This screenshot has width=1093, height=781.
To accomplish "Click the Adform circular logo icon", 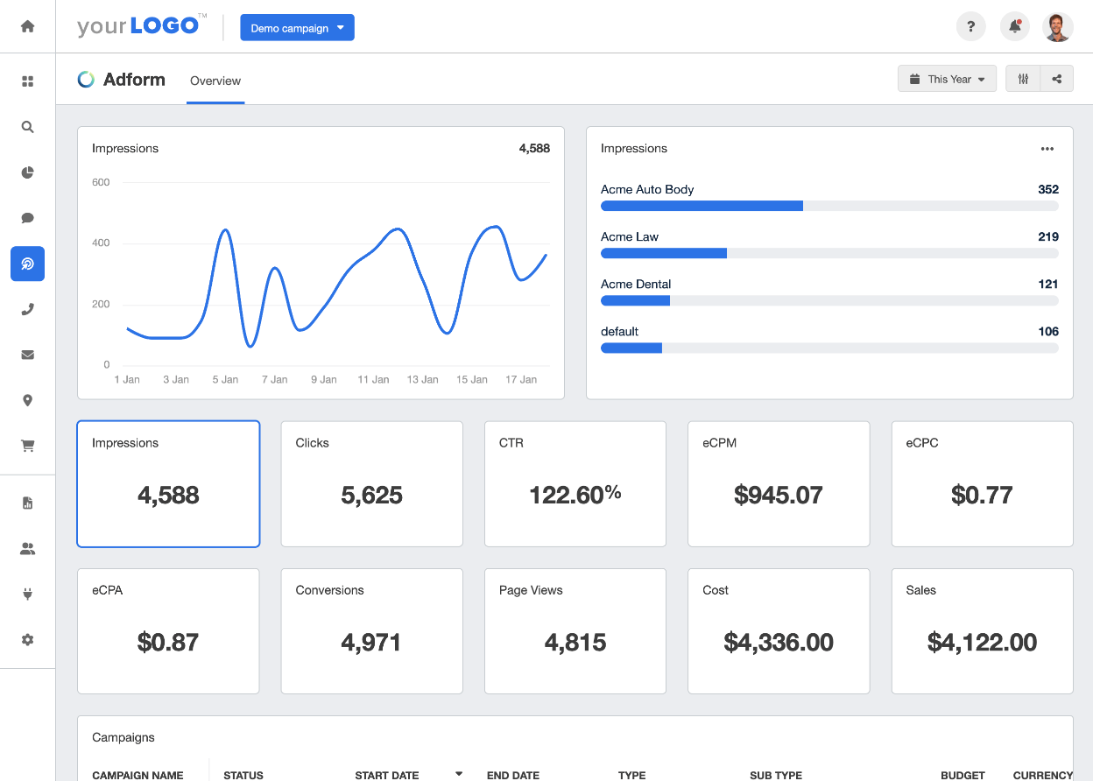I will point(86,80).
